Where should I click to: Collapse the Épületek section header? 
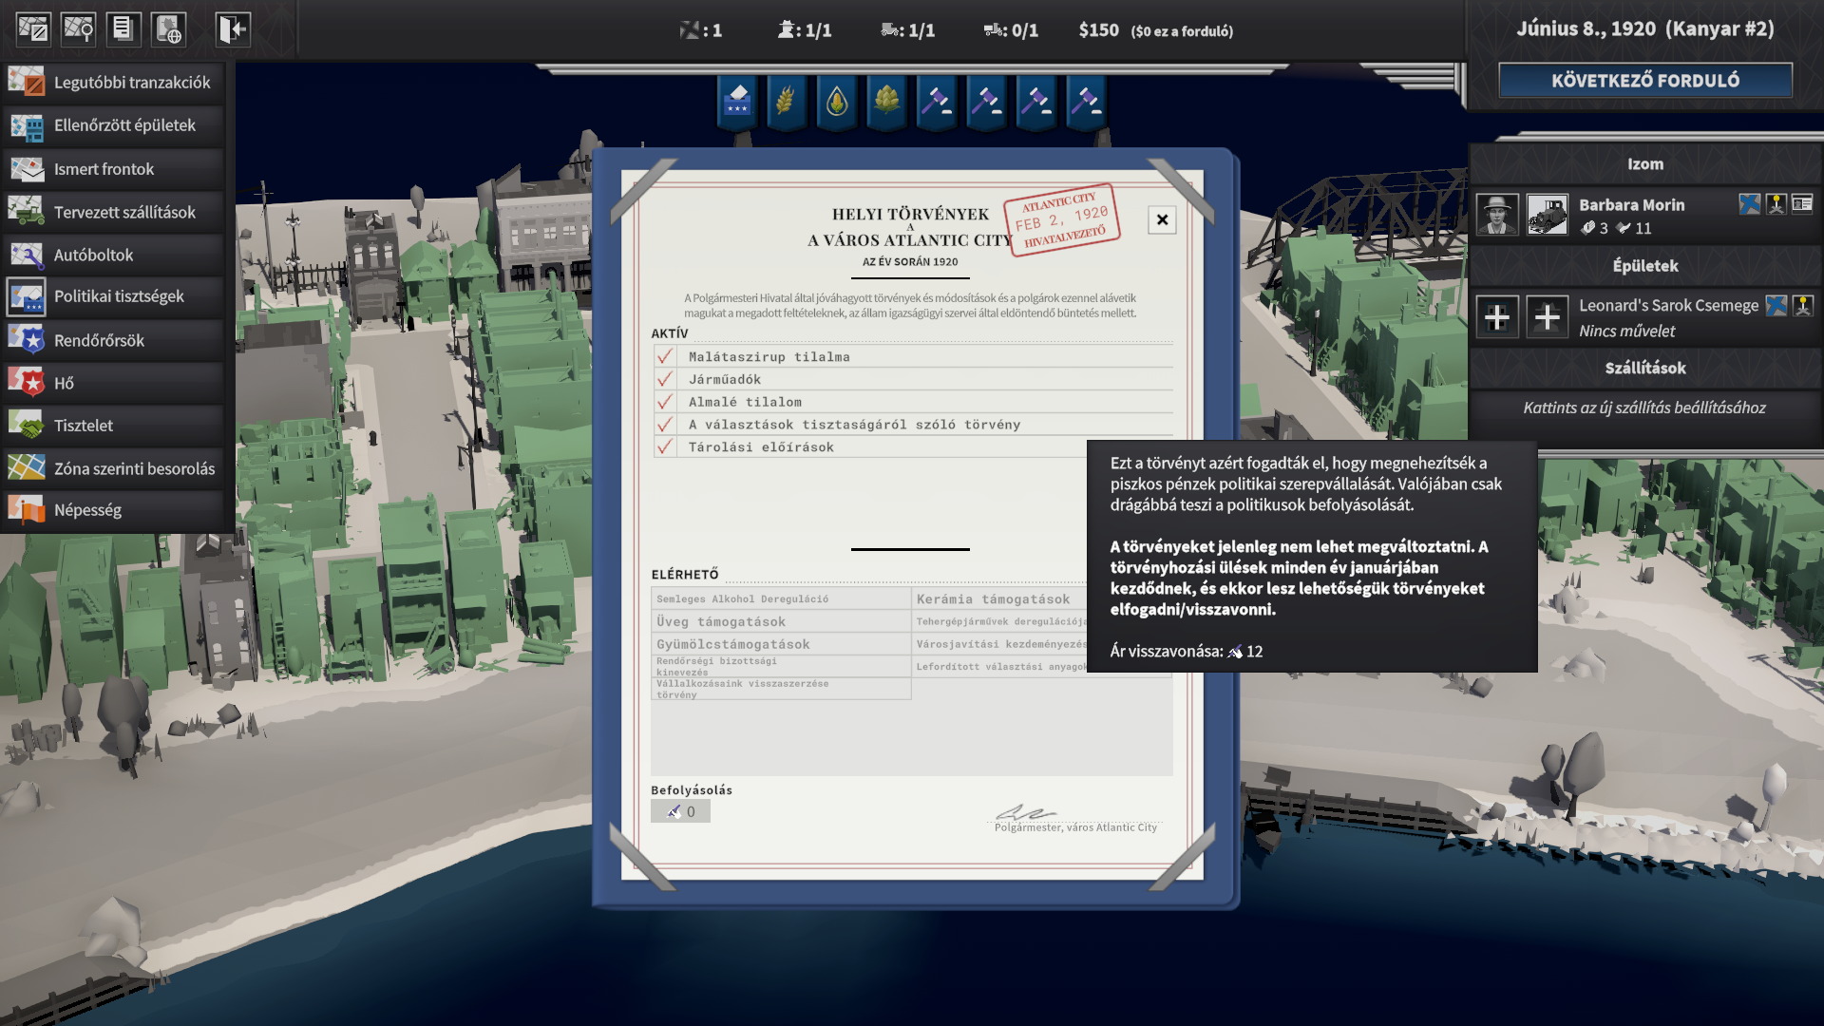[1644, 266]
